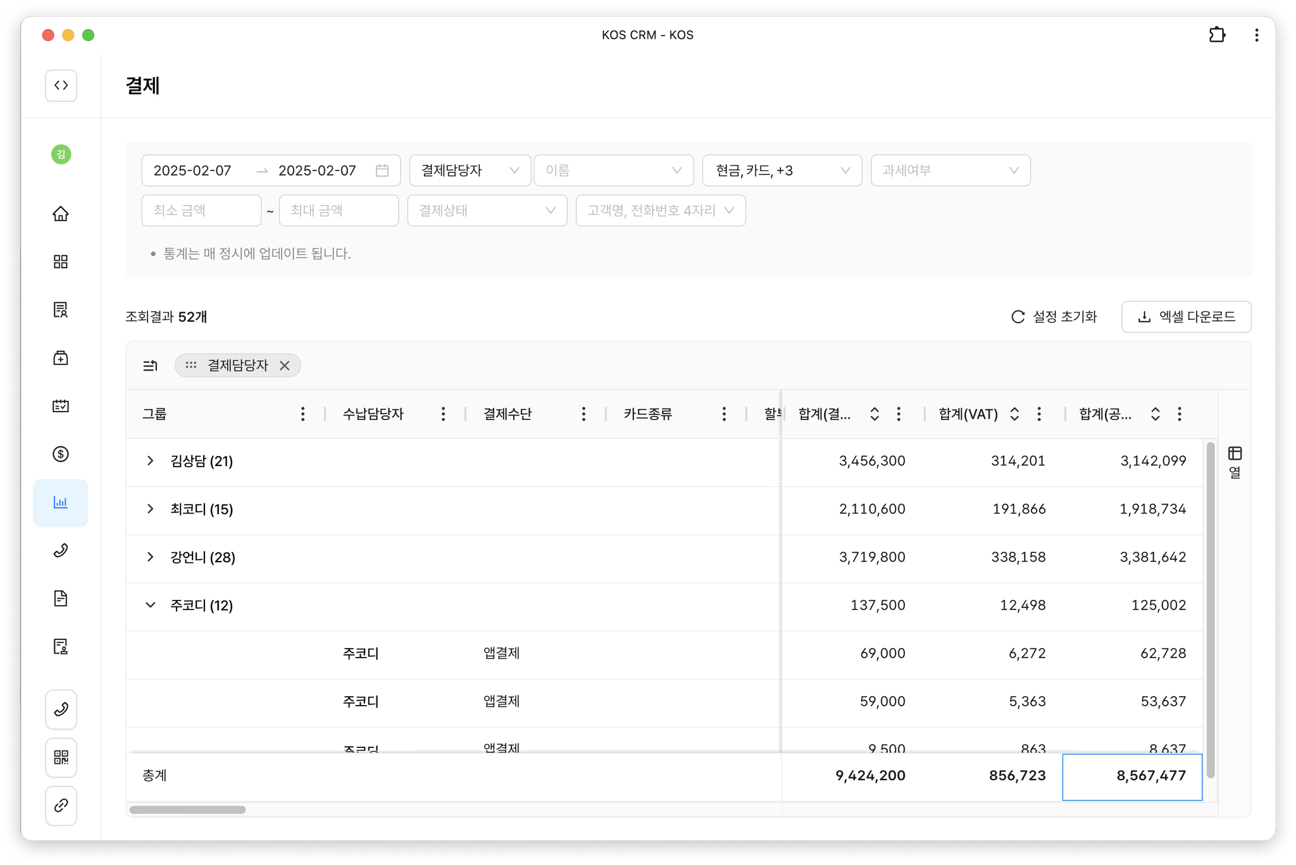Toggle sort on 합계(VAT) column
Viewport: 1296px width, 865px height.
pyautogui.click(x=1014, y=414)
